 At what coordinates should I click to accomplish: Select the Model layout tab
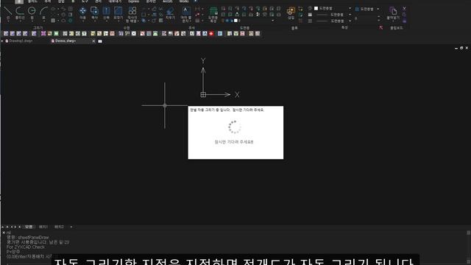pos(29,227)
